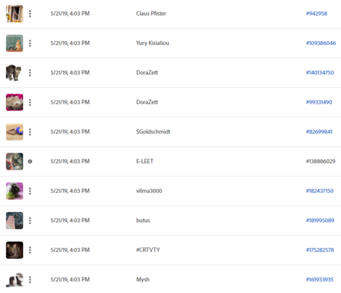Select the E-LEET cat thumbnail

pos(14,161)
